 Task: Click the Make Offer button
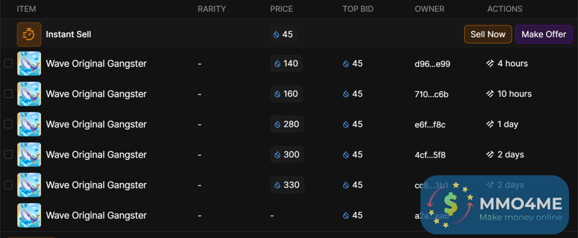tap(544, 34)
